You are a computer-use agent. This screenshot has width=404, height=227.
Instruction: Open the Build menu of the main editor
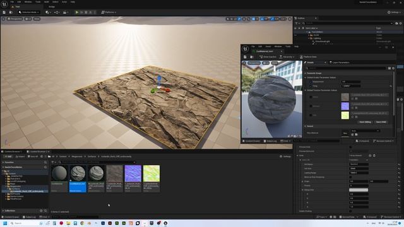click(46, 2)
